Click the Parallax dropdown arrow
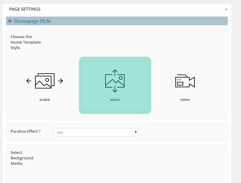Image resolution: width=241 pixels, height=183 pixels. (x=136, y=132)
